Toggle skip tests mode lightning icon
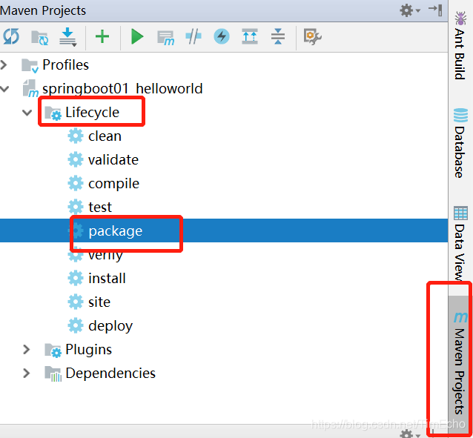 pyautogui.click(x=222, y=36)
